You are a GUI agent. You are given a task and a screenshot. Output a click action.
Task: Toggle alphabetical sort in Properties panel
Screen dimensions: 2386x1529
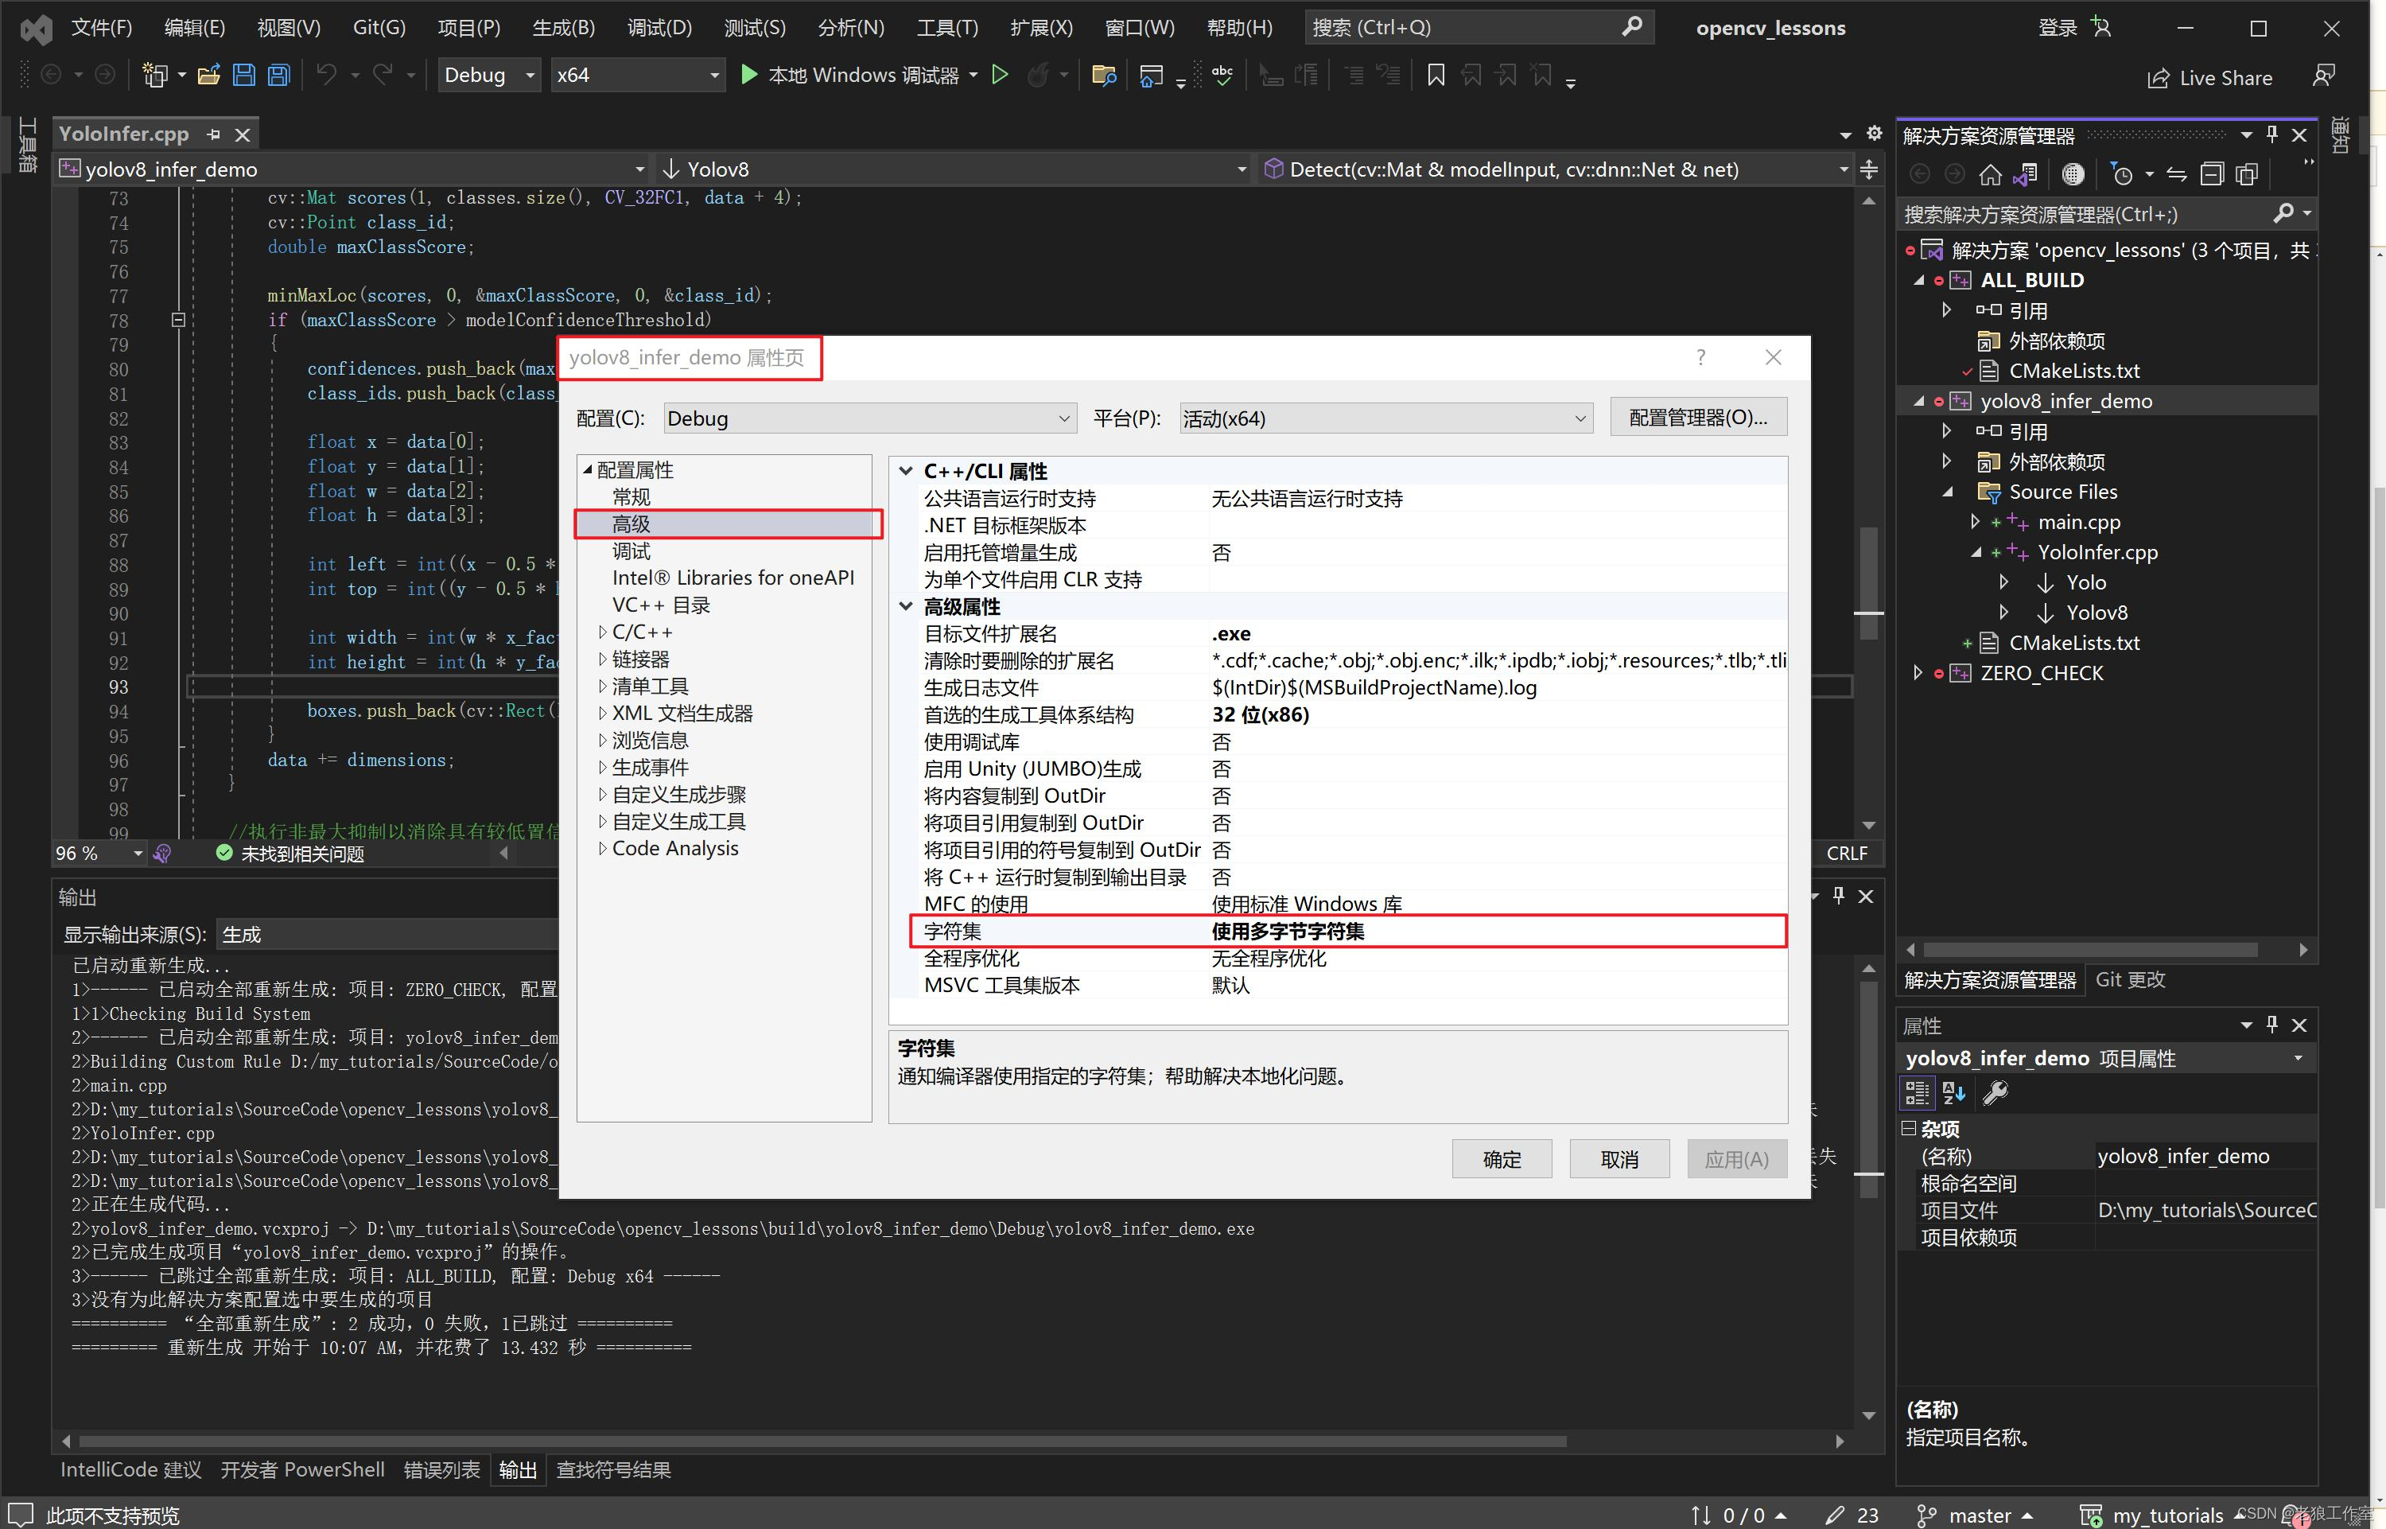(x=1954, y=1093)
